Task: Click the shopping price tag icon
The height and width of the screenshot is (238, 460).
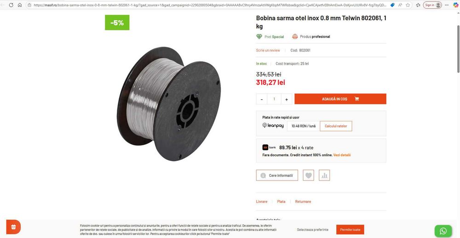Action: pyautogui.click(x=392, y=5)
